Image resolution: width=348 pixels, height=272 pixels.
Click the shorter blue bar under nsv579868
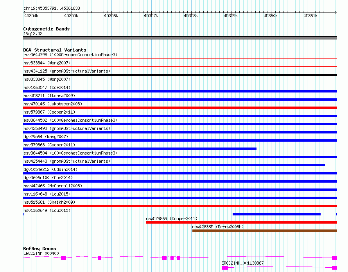click(140, 149)
